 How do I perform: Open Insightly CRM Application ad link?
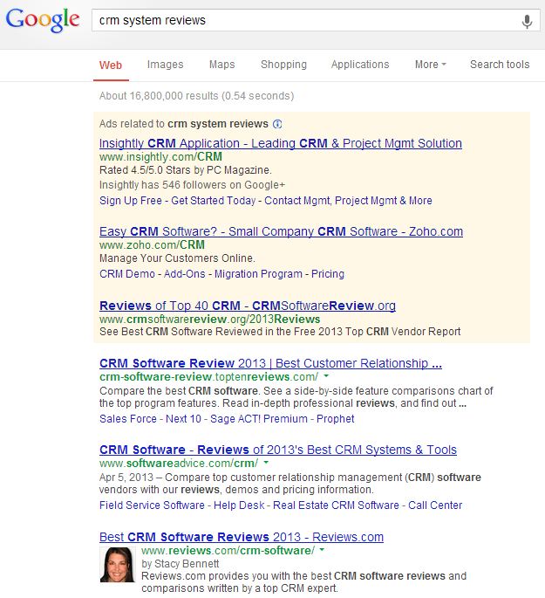point(281,143)
